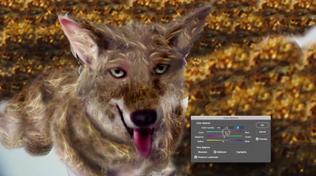Click the green end of Magenta-Green track

point(240,136)
